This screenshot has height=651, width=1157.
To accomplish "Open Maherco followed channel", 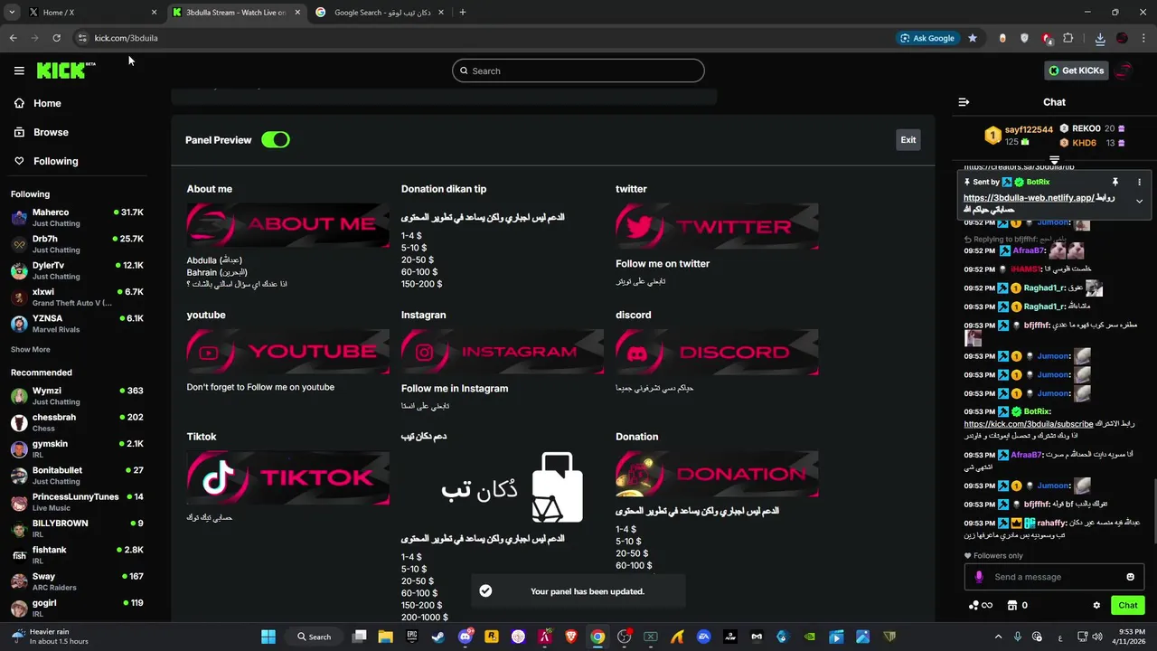I will [77, 217].
